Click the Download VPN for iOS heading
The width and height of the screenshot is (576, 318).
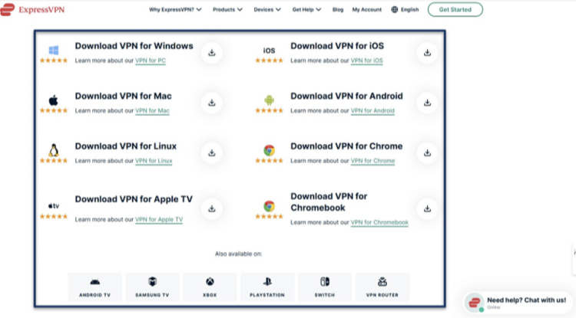click(x=337, y=46)
